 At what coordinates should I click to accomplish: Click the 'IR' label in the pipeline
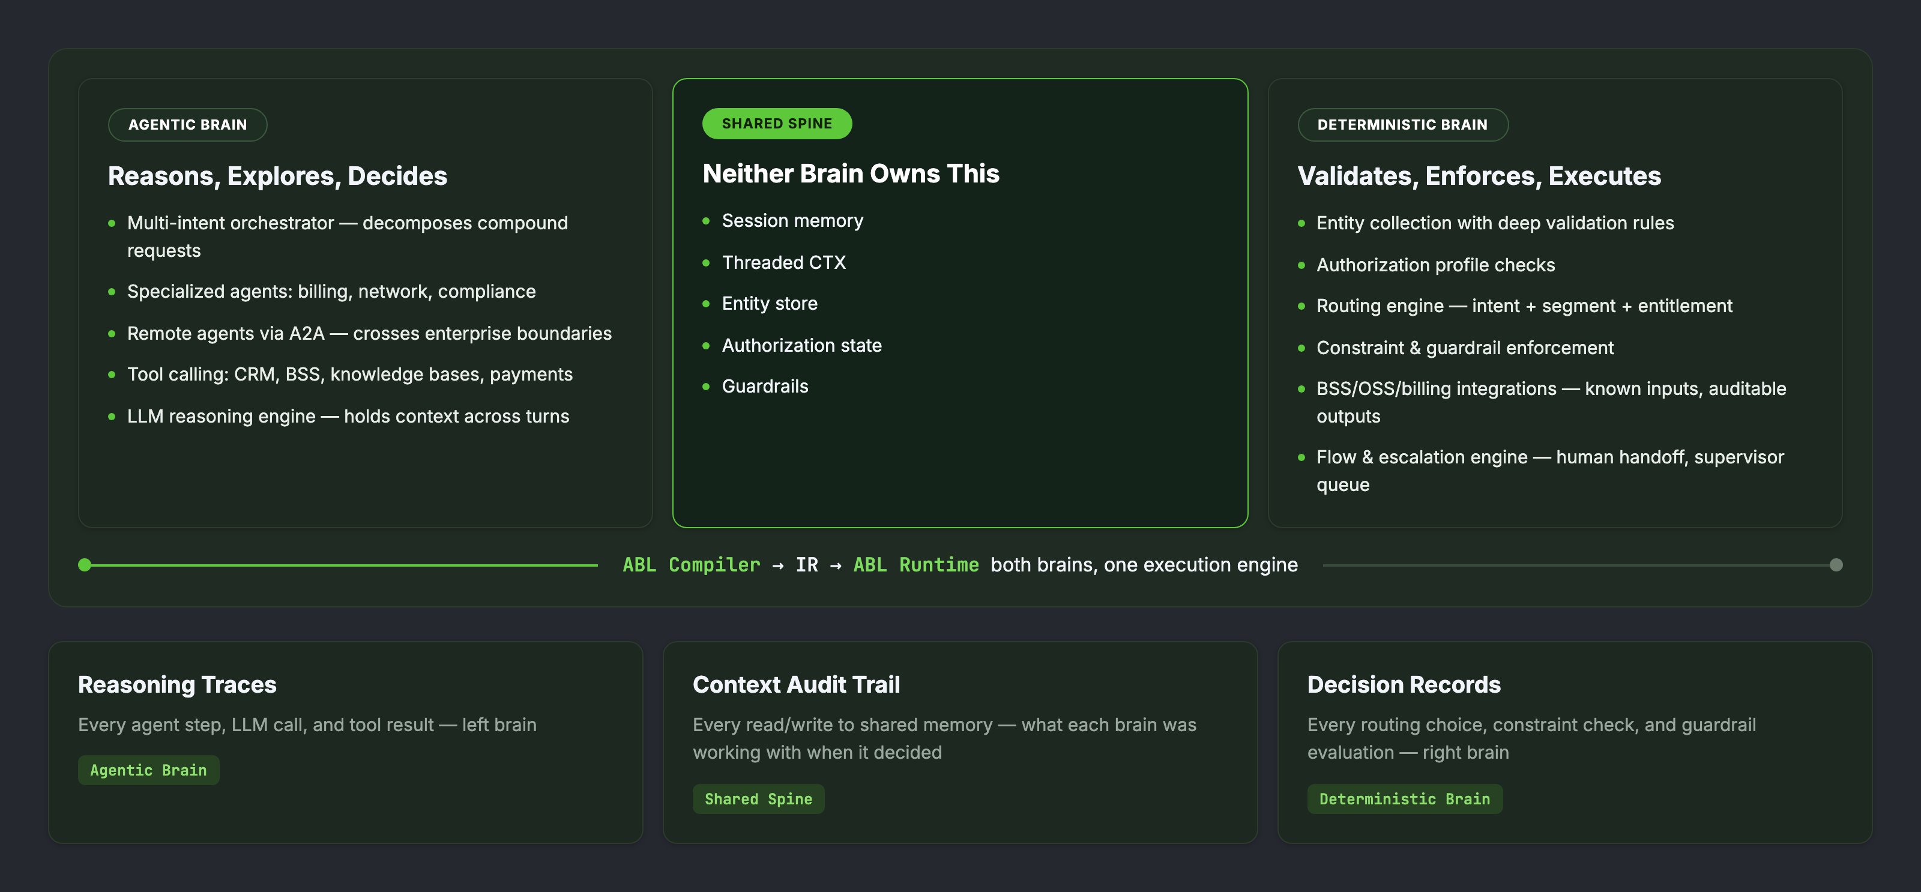point(806,565)
